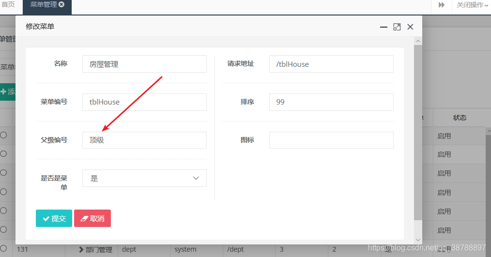Screen dimensions: 491x257
Task: Click the dialog scrollbar up arrow
Action: pos(418,41)
